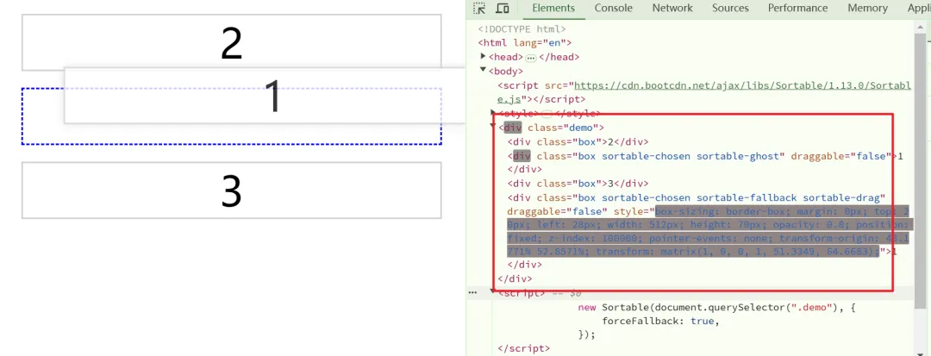Open the Performance tab

[797, 9]
